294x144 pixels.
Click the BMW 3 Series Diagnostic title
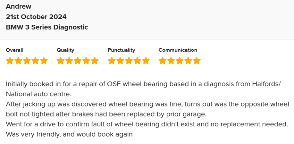click(x=47, y=27)
